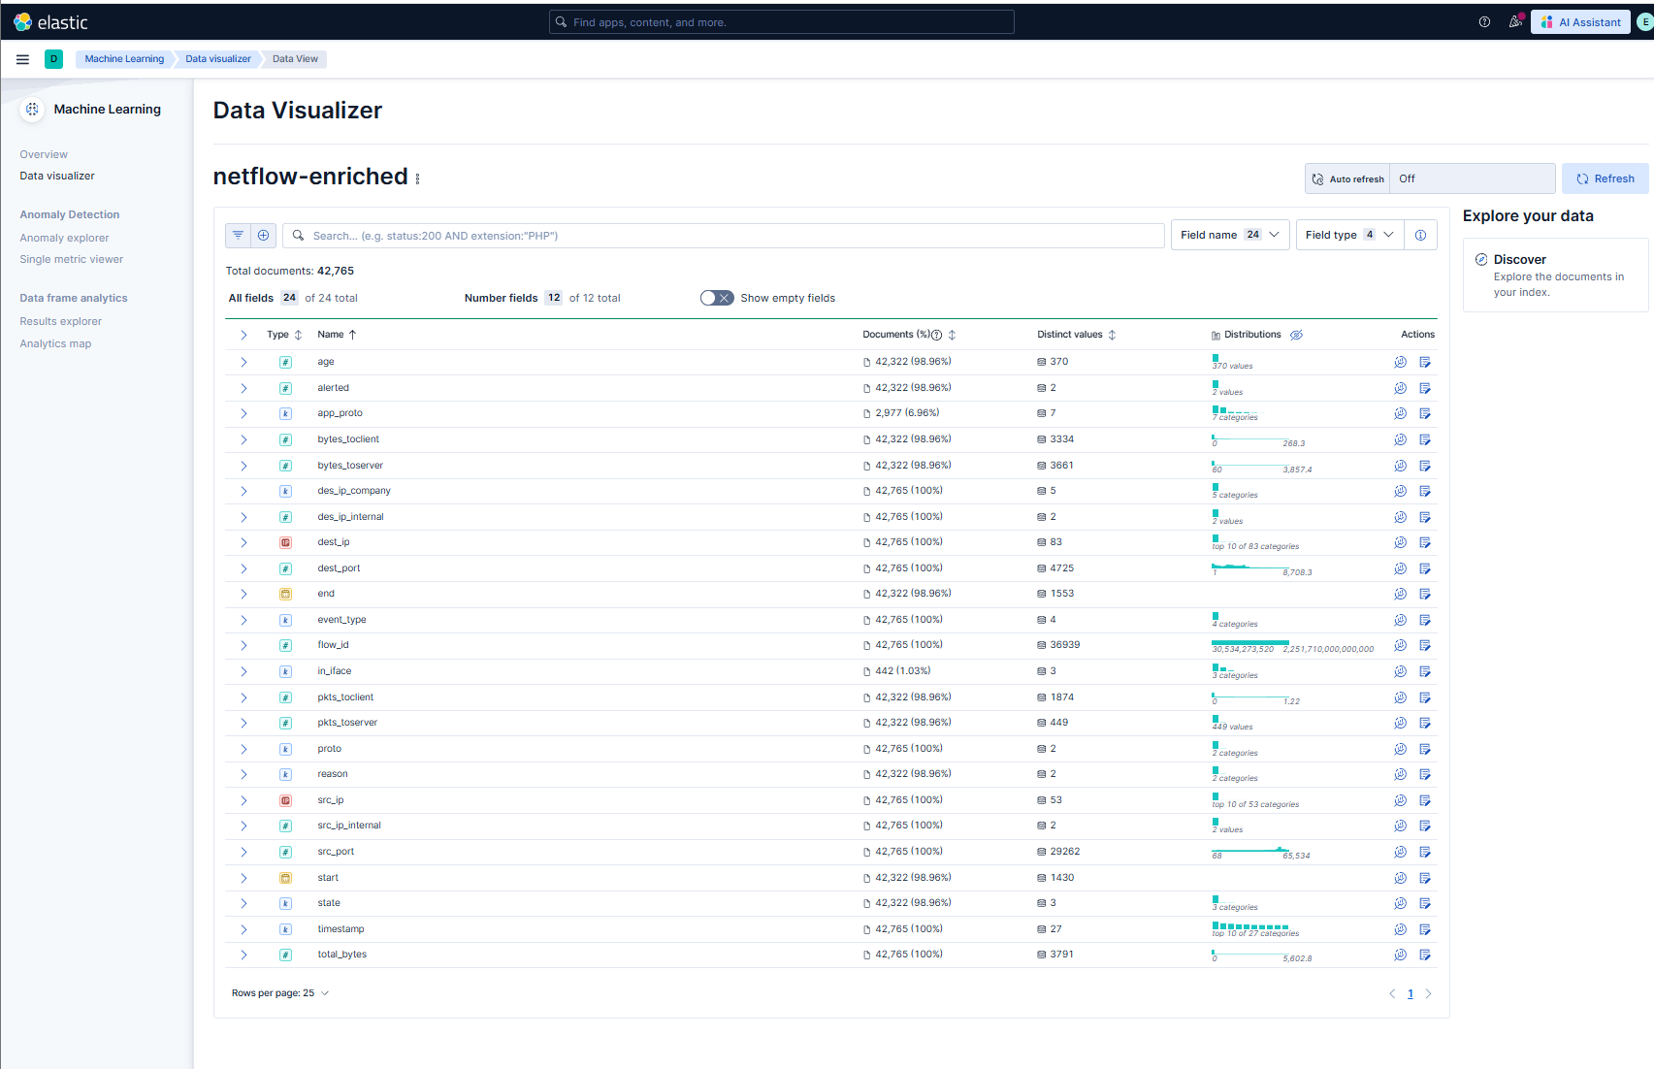This screenshot has height=1069, width=1654.
Task: Open the notifications bell
Action: click(1514, 21)
